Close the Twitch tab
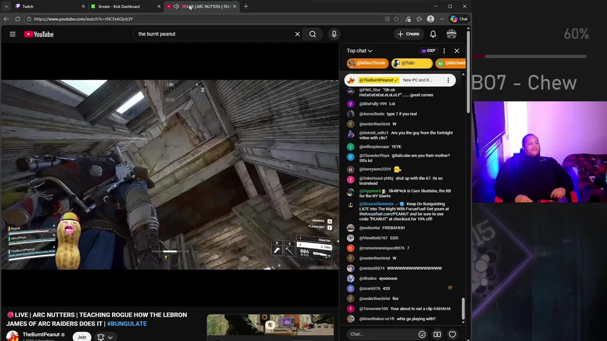607x341 pixels. click(x=83, y=6)
